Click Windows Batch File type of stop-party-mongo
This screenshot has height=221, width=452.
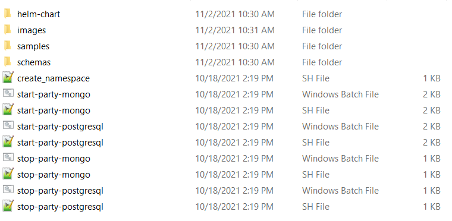click(x=340, y=159)
